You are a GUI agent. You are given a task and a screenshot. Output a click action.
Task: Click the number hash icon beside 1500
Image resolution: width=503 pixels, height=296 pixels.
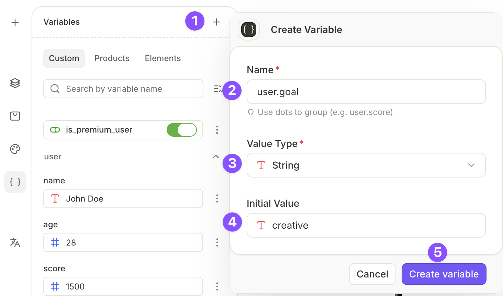pos(55,286)
